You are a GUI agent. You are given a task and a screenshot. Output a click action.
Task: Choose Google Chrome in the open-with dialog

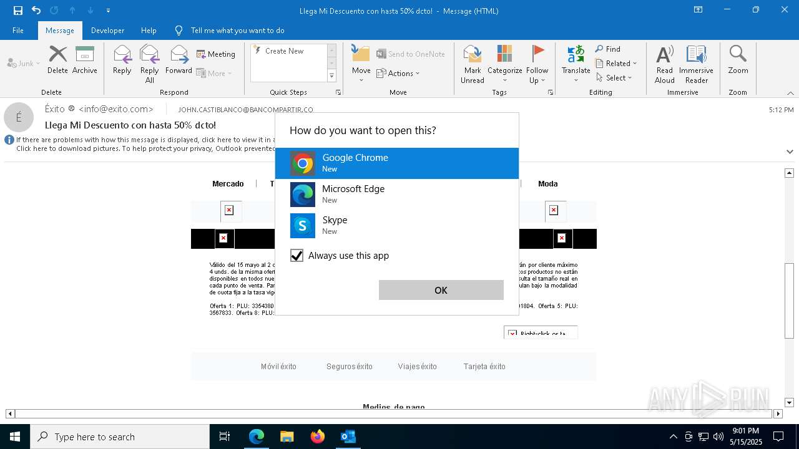point(397,163)
